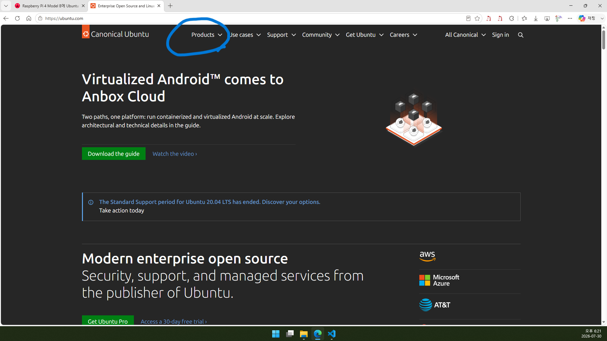The height and width of the screenshot is (341, 607).
Task: Click the Microsoft Edge taskbar icon
Action: [x=318, y=334]
